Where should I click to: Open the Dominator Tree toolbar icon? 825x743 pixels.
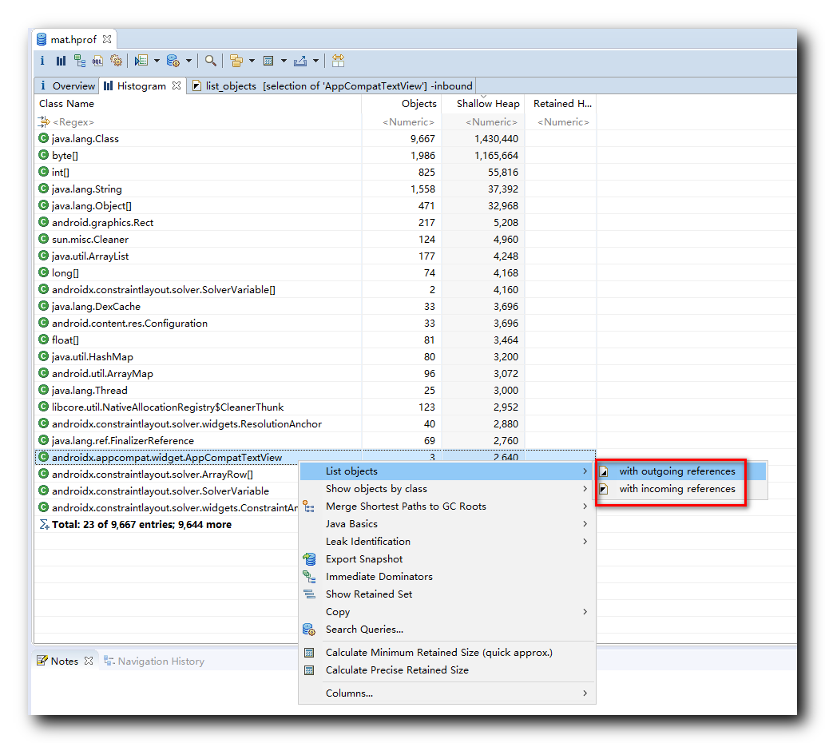click(79, 61)
